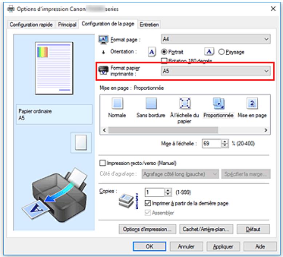Confirm with the OK button
283x257 pixels.
pyautogui.click(x=150, y=246)
